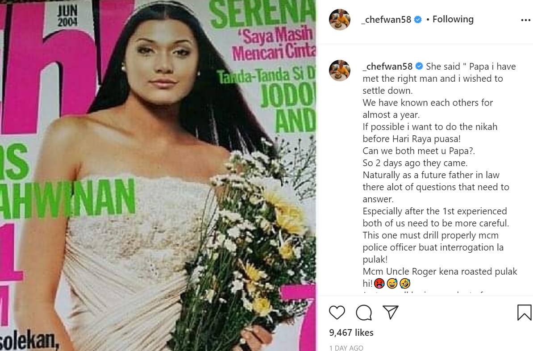533x351 pixels.
Task: Open _chefwan58 username in the header
Action: 386,20
